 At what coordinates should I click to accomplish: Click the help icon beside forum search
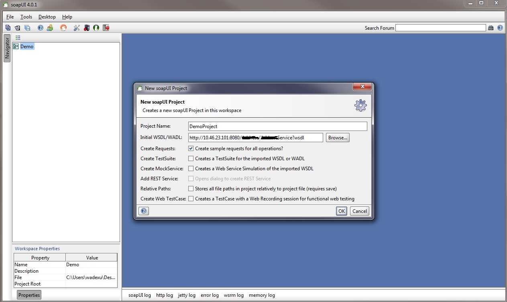click(x=500, y=28)
